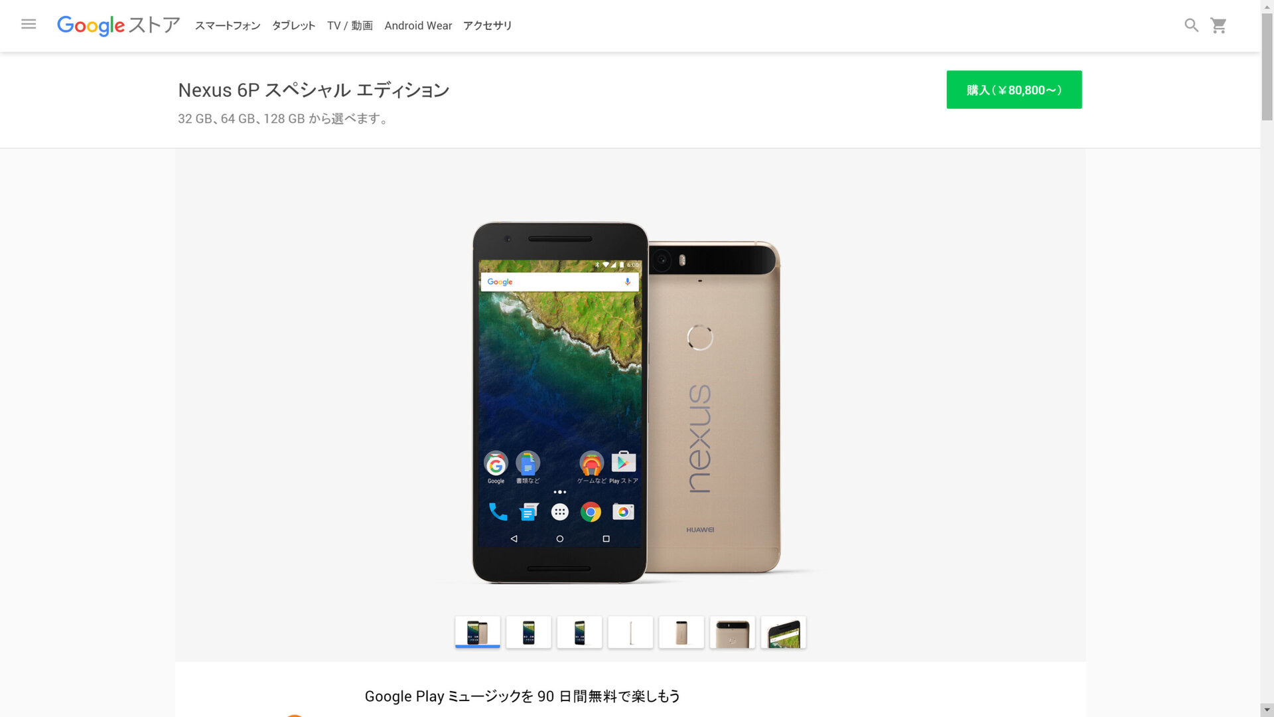
Task: Open タブレット category menu
Action: click(x=293, y=25)
